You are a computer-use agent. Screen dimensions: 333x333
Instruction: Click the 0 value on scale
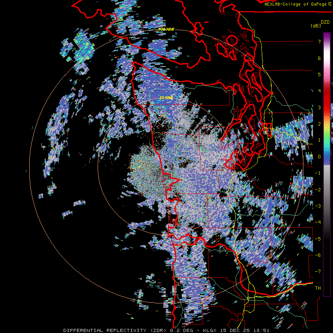319,157
